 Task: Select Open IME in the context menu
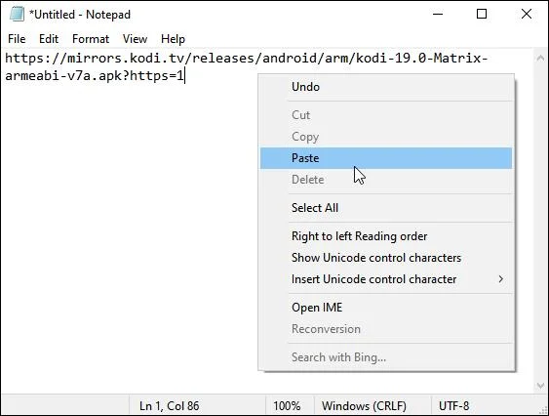pyautogui.click(x=386, y=308)
